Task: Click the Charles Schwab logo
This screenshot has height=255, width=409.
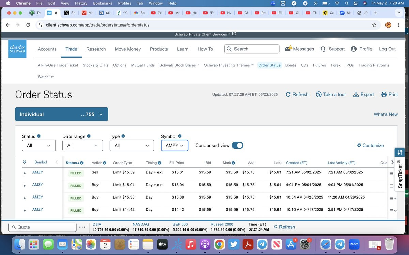Action: coord(17,49)
